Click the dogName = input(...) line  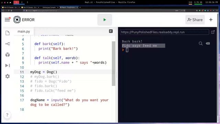[69, 102]
